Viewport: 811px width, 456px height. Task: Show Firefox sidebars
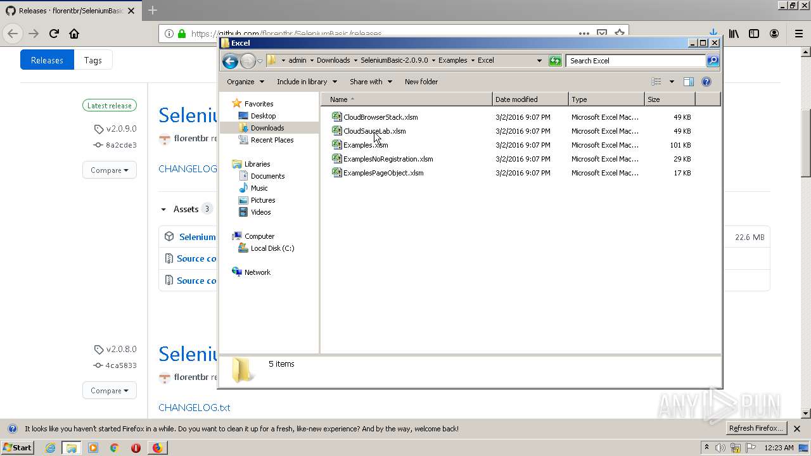(754, 34)
